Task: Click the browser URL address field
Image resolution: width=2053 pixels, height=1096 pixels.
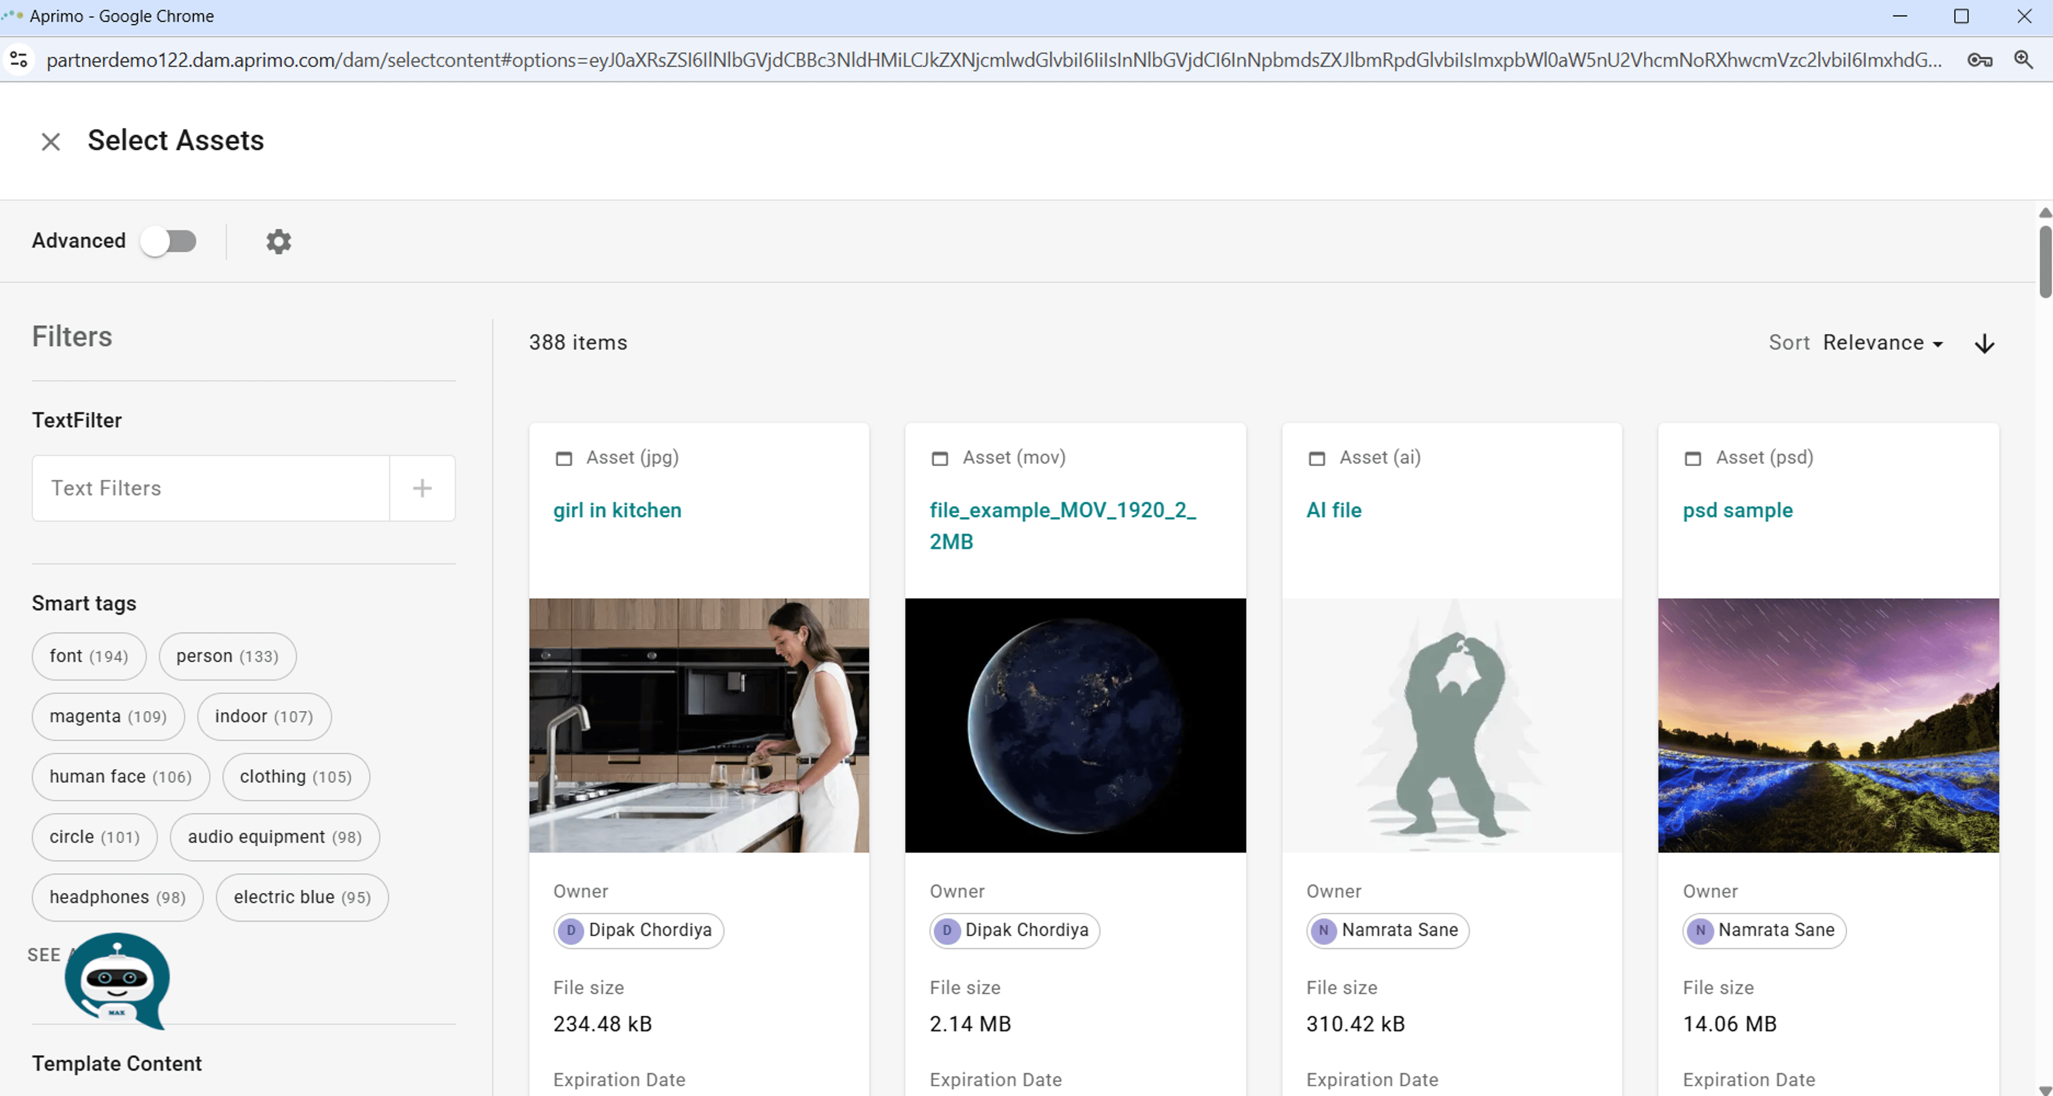Action: point(994,60)
